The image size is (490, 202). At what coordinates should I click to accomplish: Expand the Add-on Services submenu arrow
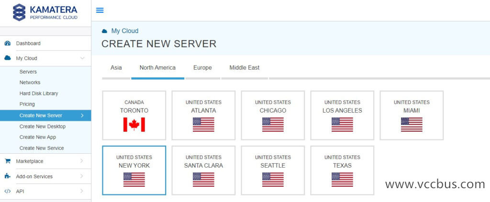[x=82, y=176]
